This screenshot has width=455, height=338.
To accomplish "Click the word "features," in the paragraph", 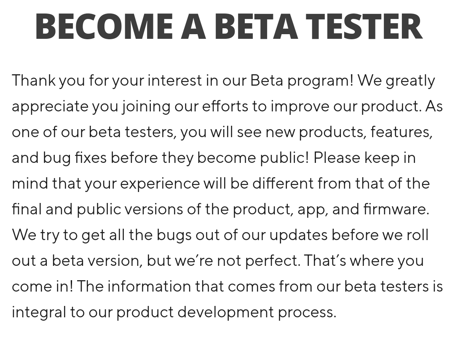I will [401, 132].
